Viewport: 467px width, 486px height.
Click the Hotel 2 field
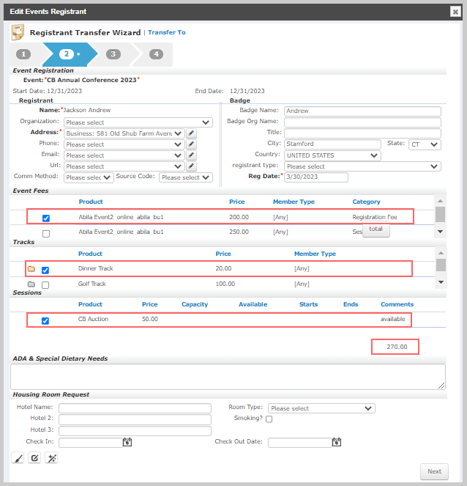click(135, 419)
